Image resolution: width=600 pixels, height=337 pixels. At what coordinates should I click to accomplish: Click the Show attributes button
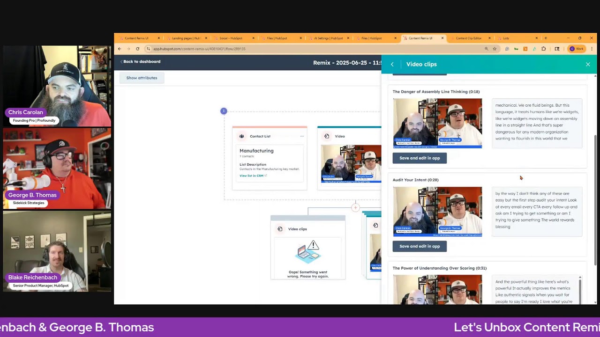[142, 78]
